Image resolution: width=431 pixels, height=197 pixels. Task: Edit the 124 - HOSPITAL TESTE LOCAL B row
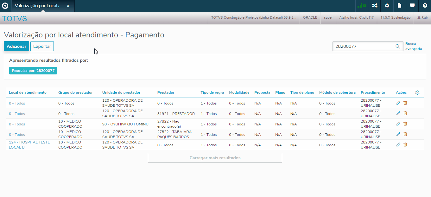pos(398,144)
